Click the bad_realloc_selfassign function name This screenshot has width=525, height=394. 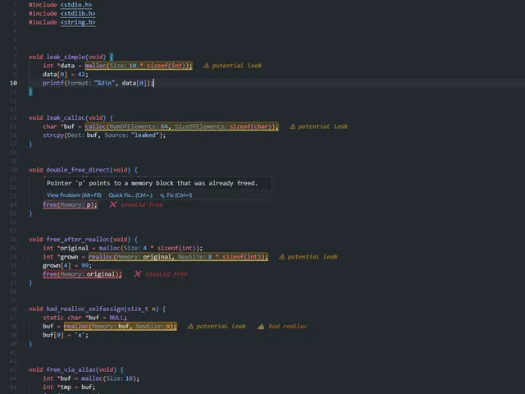click(84, 309)
